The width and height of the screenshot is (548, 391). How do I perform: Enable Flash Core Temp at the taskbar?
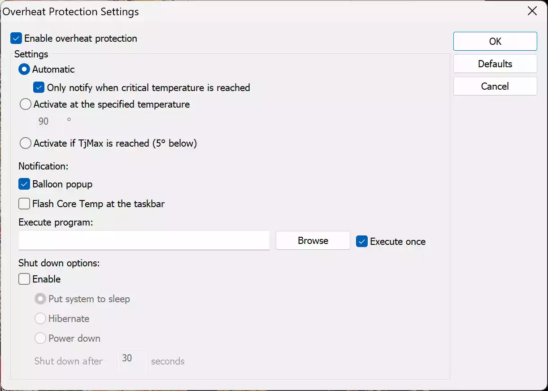(24, 204)
